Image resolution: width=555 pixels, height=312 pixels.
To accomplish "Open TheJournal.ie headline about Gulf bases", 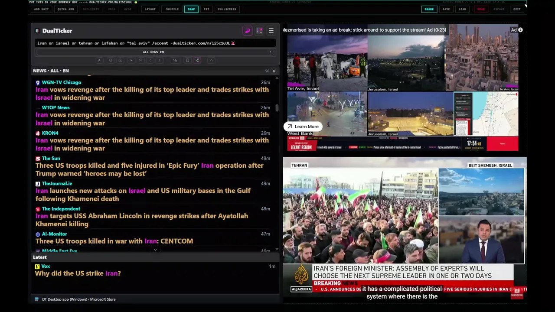I will point(143,195).
